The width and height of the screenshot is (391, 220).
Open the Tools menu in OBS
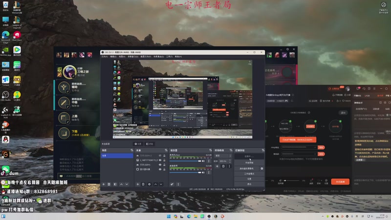[170, 56]
